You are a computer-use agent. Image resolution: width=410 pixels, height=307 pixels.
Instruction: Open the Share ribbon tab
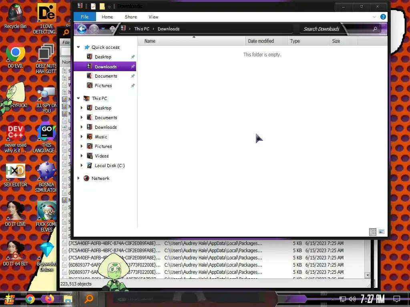click(x=131, y=17)
